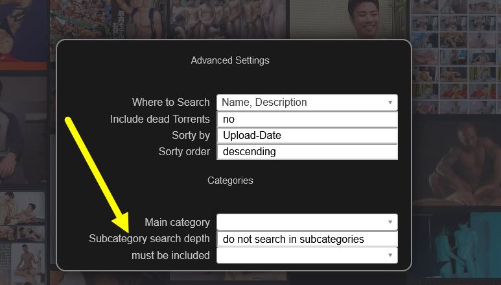The image size is (501, 285).
Task: Click the "do not search in subcategories" field
Action: pos(307,239)
